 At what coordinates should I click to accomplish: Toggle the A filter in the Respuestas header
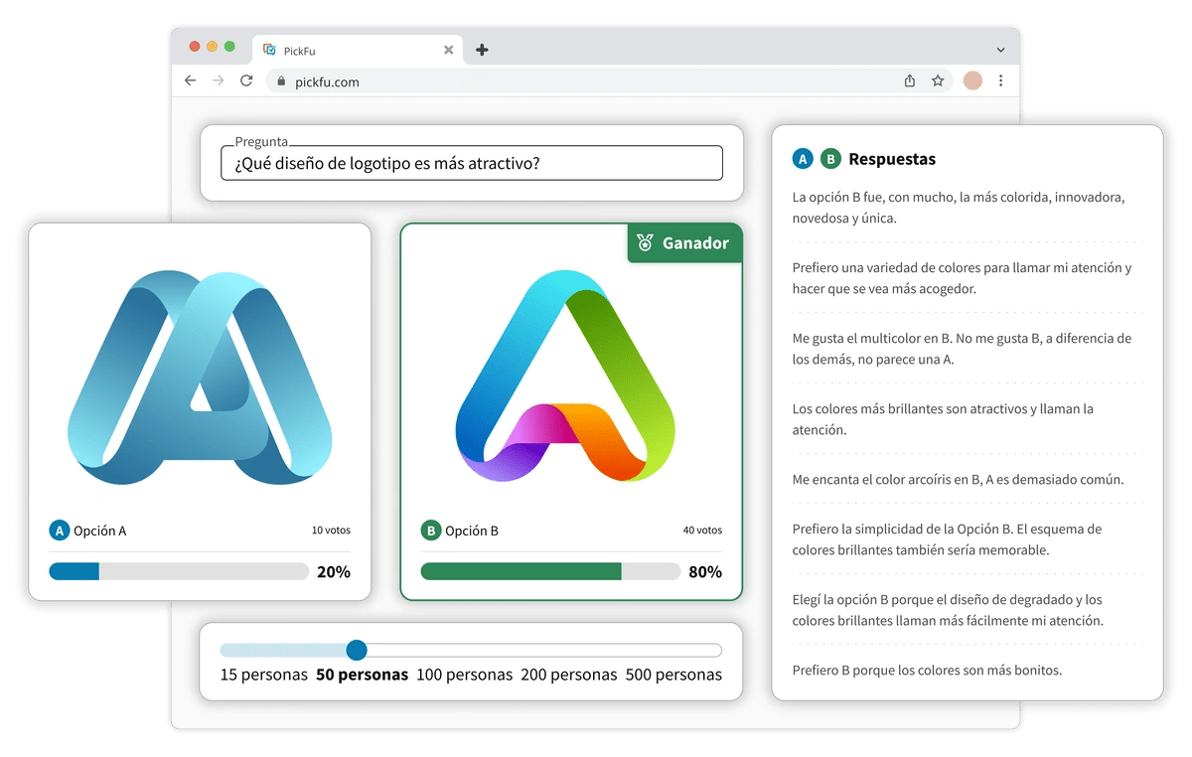802,158
